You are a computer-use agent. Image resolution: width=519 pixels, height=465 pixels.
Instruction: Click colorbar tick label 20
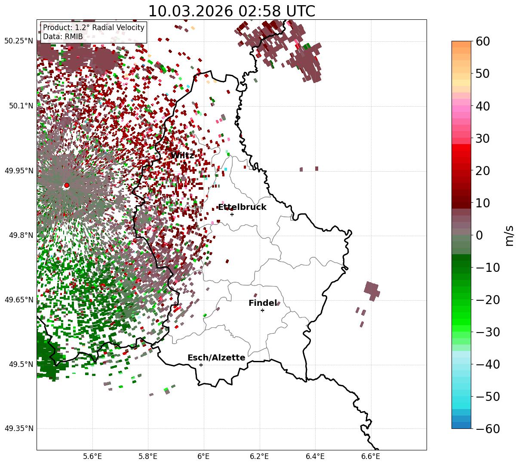point(483,171)
